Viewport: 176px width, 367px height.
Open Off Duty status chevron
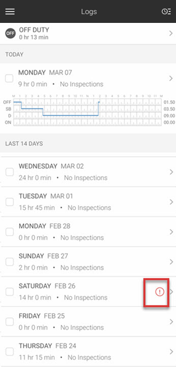tap(171, 33)
